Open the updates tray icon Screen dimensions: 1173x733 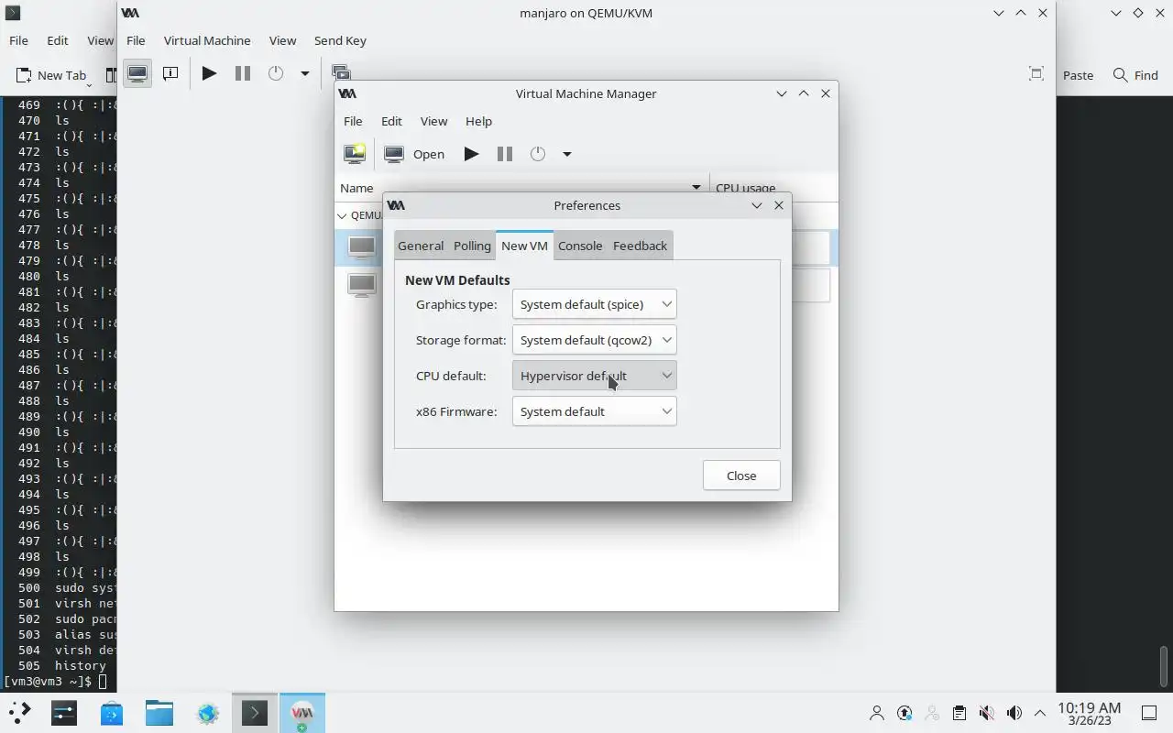pos(904,713)
